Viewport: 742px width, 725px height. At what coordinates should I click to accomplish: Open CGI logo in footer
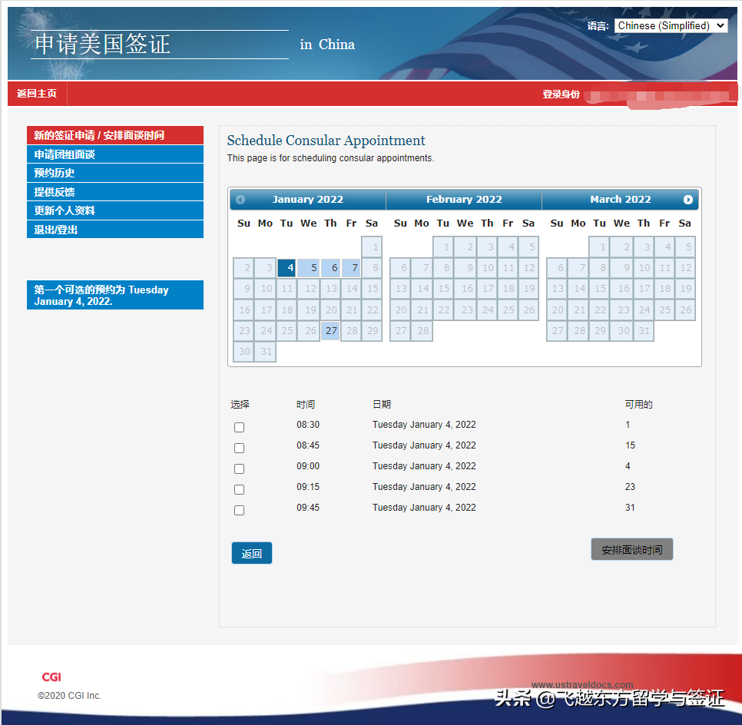click(51, 677)
